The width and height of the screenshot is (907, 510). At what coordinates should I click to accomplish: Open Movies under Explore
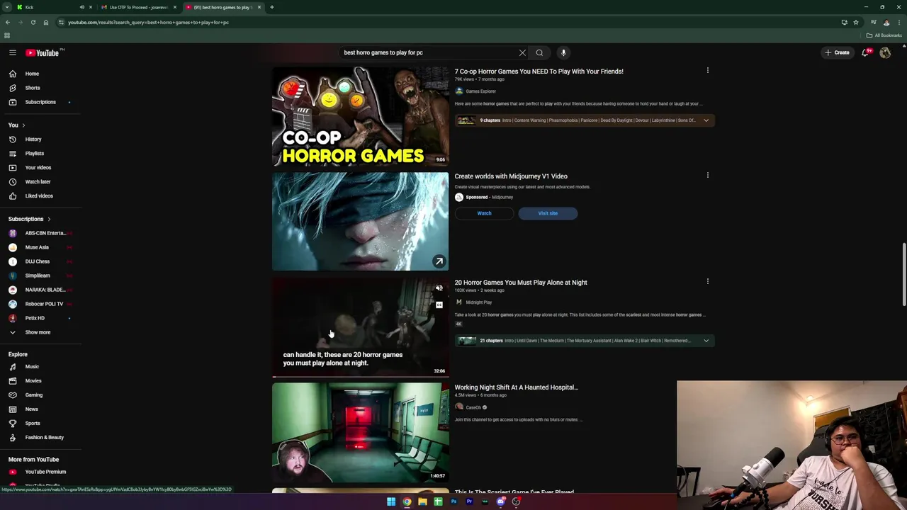33,381
